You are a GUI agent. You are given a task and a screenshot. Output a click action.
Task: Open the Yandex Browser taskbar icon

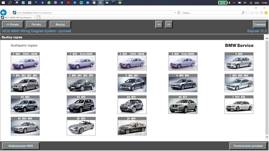(94, 3)
